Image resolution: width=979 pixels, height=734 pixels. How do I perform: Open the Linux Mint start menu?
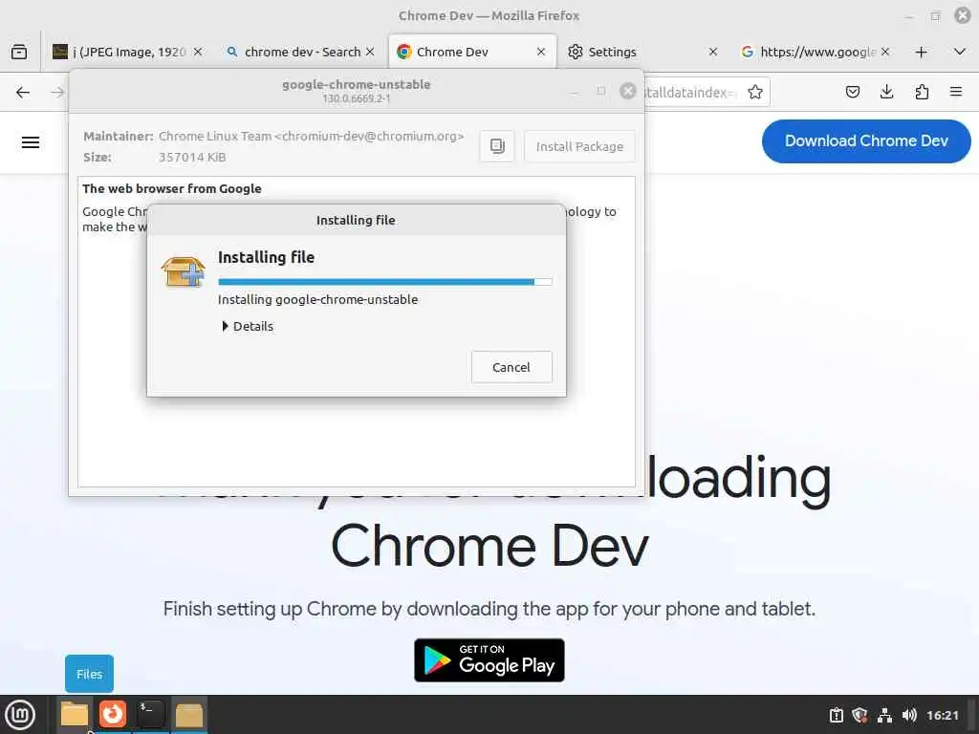point(20,715)
